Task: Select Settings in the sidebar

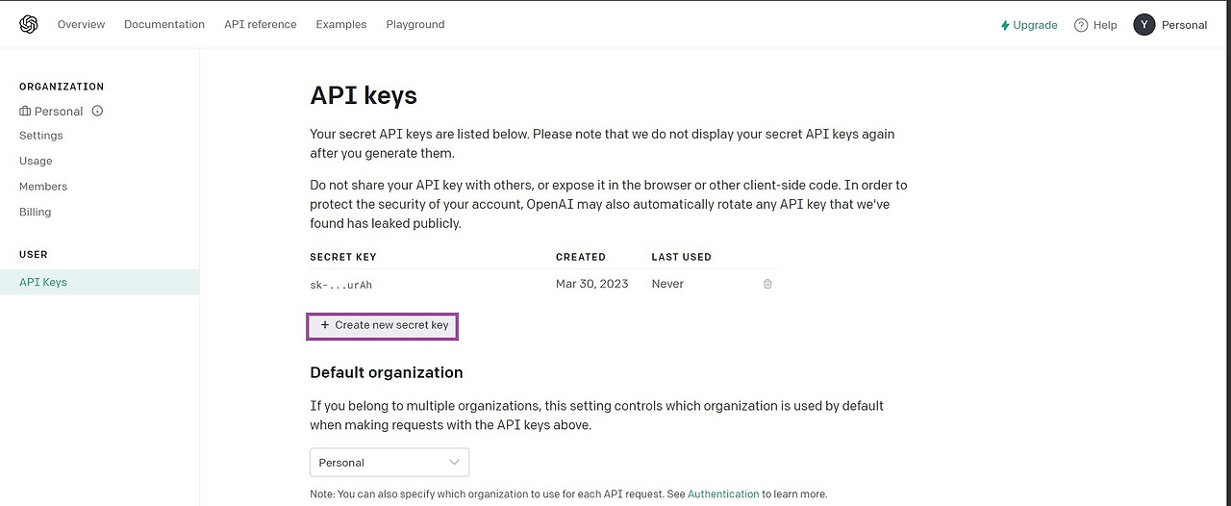Action: pyautogui.click(x=41, y=136)
